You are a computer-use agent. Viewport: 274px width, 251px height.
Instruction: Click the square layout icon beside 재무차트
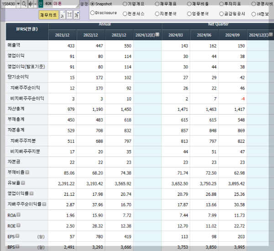point(69,15)
